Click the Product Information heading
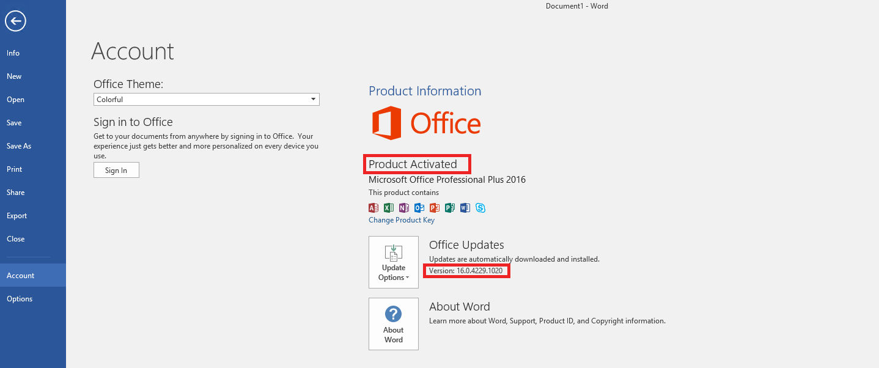This screenshot has height=368, width=879. pyautogui.click(x=425, y=91)
